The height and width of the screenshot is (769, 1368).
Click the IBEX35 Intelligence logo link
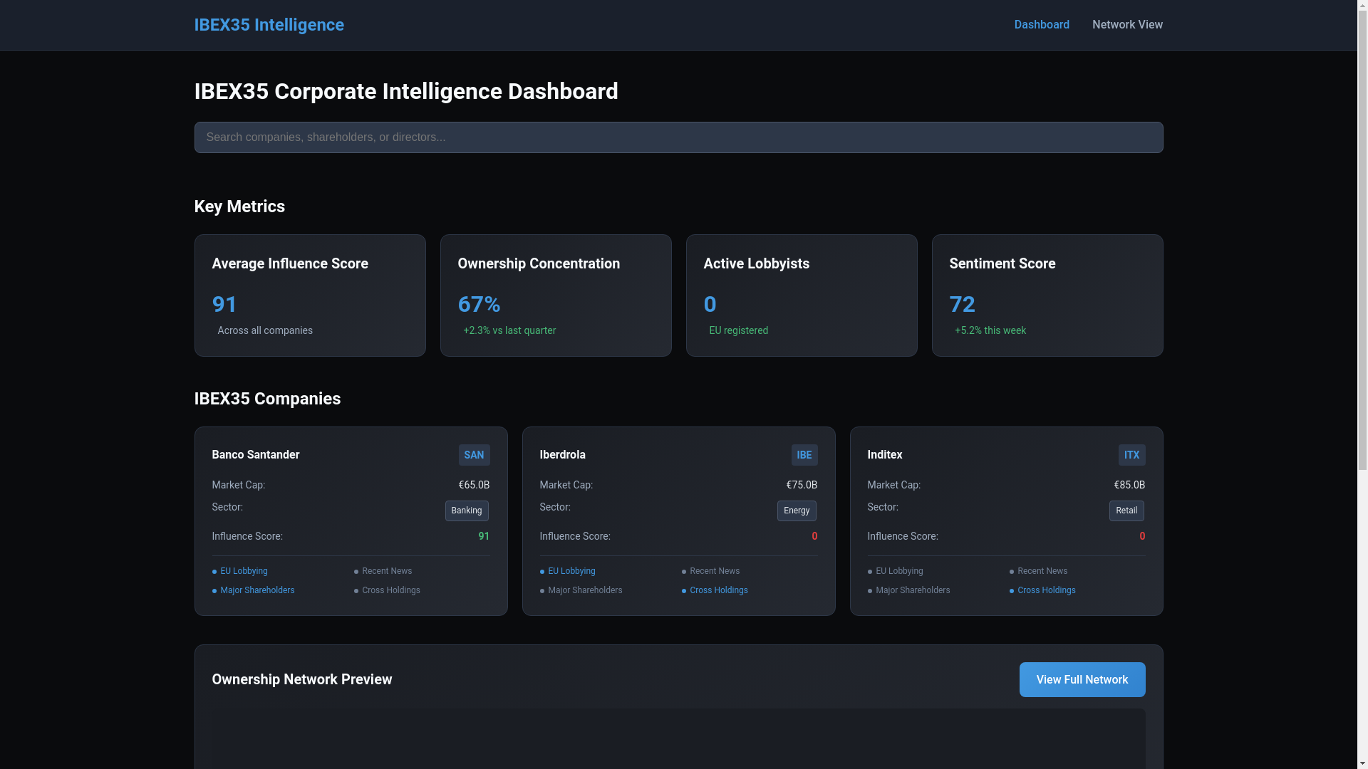point(269,25)
